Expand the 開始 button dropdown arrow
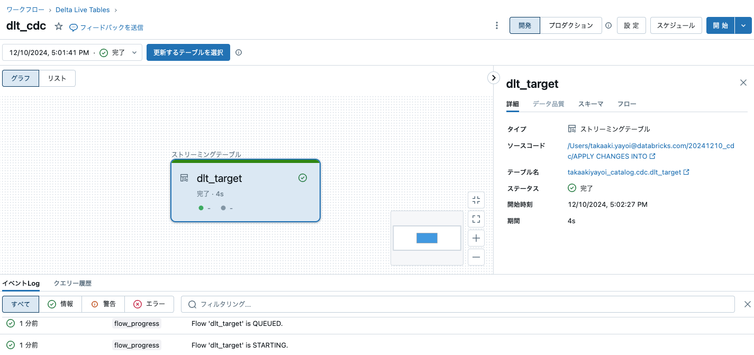 click(743, 25)
